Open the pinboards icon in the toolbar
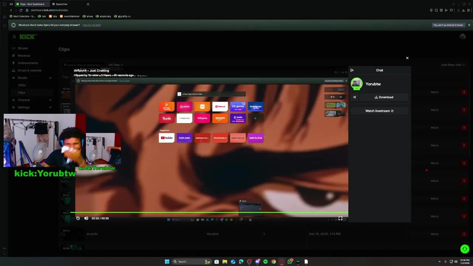Image resolution: width=473 pixels, height=266 pixels. click(431, 10)
